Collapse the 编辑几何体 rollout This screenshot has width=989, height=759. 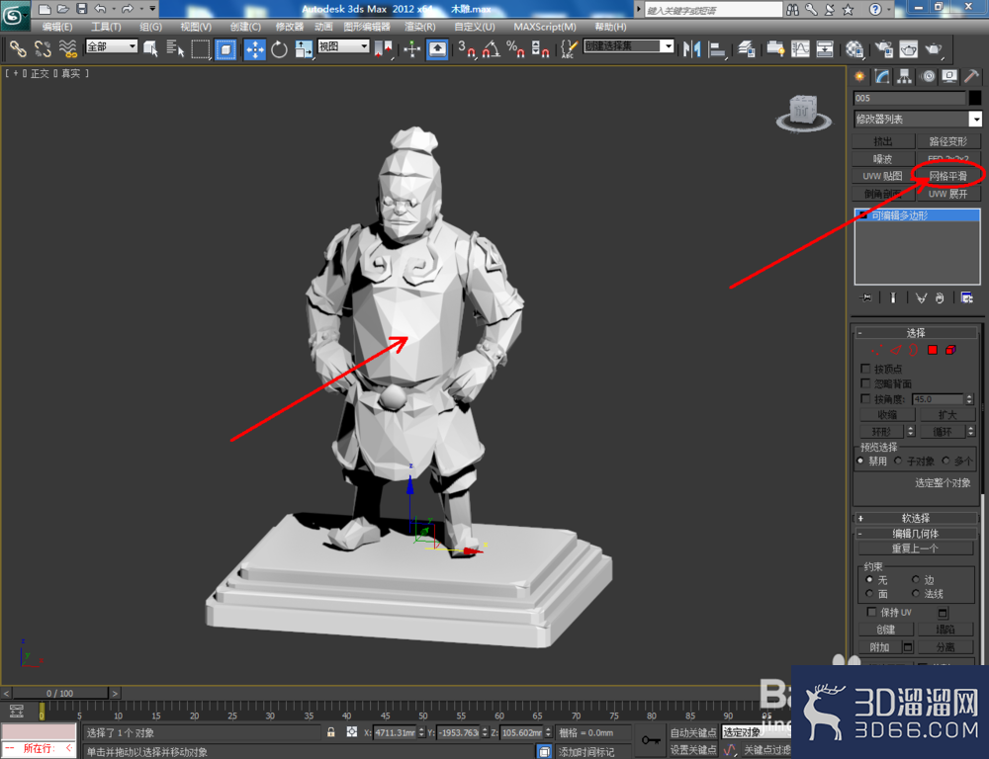pos(915,534)
